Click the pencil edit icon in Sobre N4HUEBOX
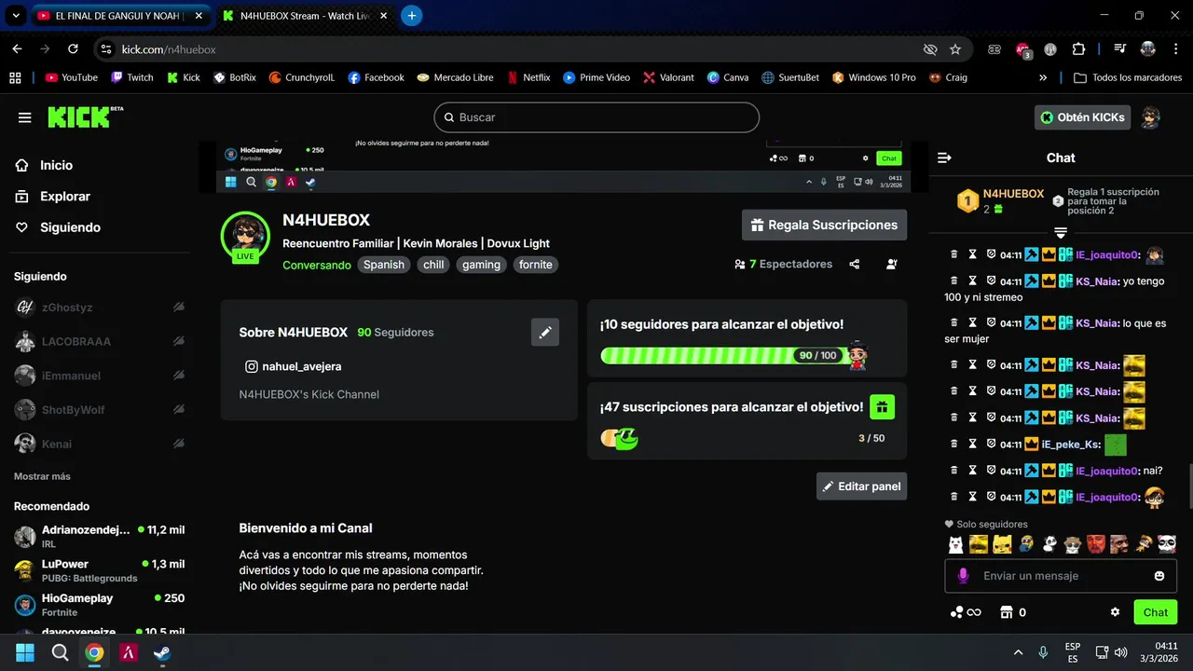The height and width of the screenshot is (671, 1193). point(545,332)
